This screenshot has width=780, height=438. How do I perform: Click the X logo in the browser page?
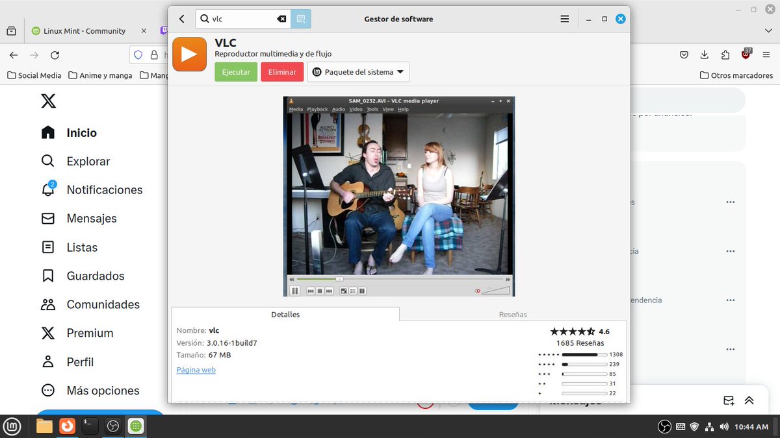tap(48, 101)
